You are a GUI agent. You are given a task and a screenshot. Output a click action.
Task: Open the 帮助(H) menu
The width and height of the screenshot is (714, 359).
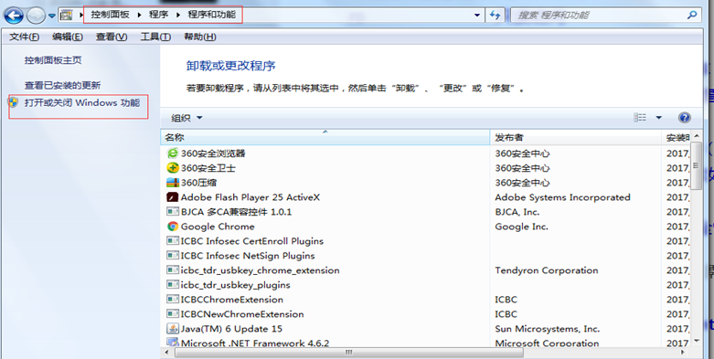click(x=200, y=37)
